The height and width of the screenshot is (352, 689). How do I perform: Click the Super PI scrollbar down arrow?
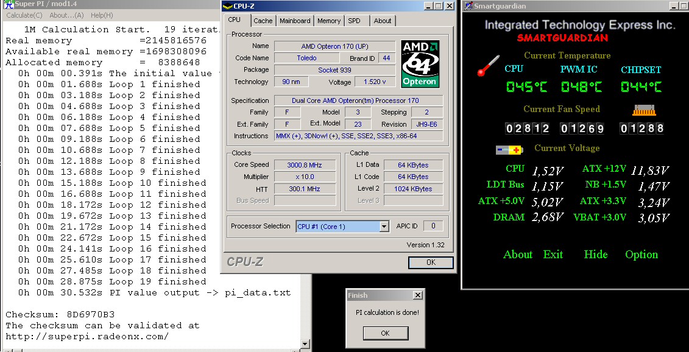tap(305, 343)
